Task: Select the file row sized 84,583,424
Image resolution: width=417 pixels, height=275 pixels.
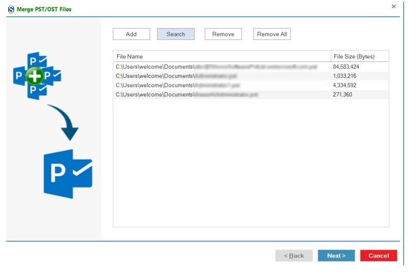Action: 251,67
